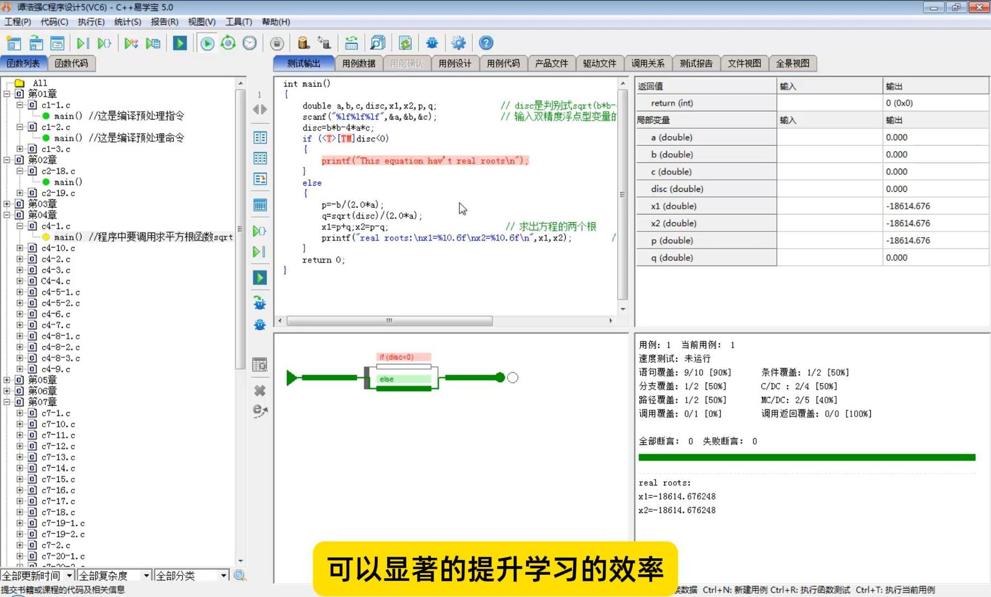Click the gray X delete icon in middle strip
The height and width of the screenshot is (597, 991).
(260, 390)
